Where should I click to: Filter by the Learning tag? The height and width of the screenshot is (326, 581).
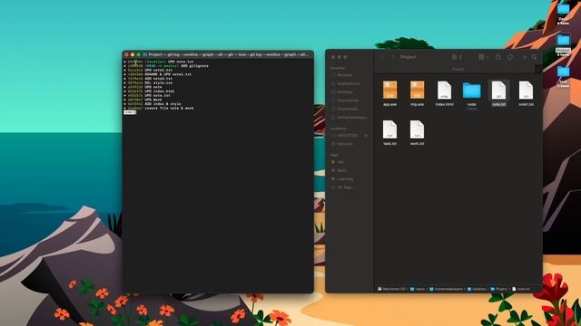click(342, 179)
